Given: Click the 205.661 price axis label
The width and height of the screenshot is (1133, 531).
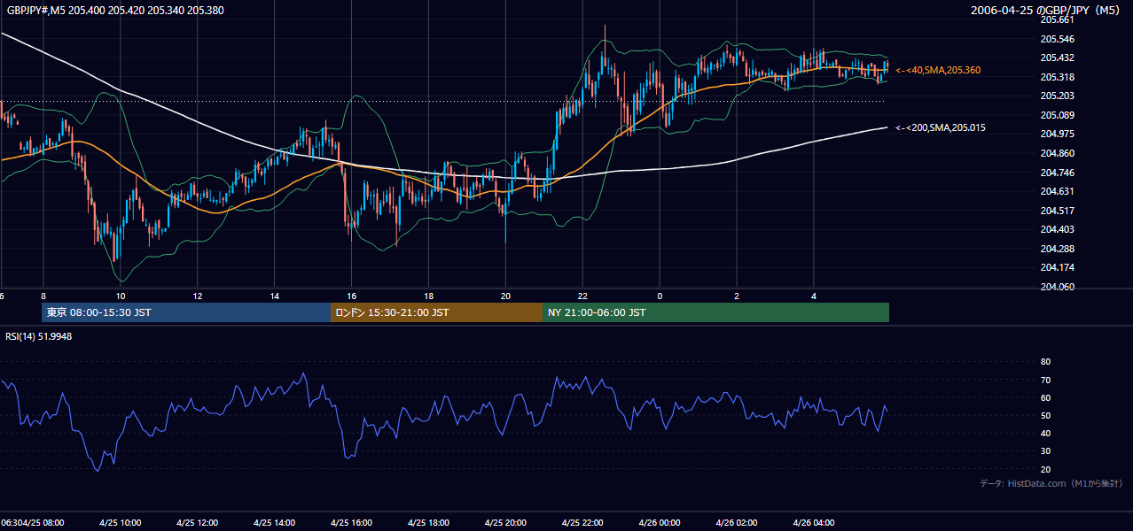Looking at the screenshot, I should click(1057, 19).
